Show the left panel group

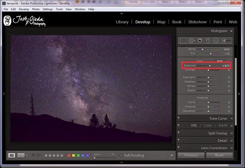point(4,94)
